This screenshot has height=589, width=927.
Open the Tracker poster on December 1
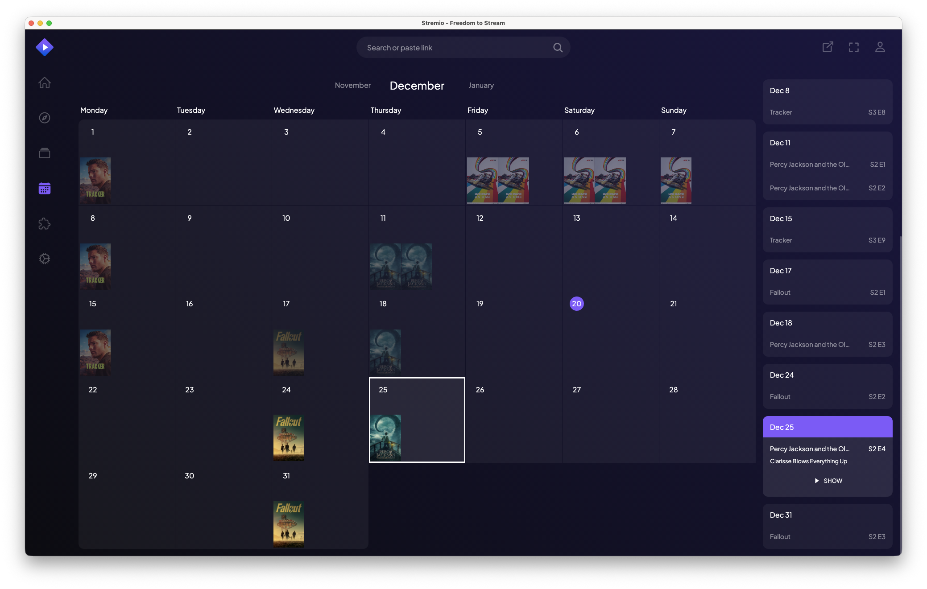(x=95, y=180)
